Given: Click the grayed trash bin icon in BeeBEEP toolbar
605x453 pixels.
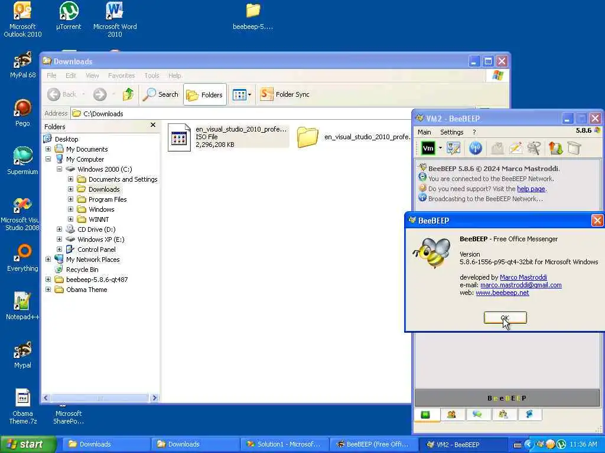Looking at the screenshot, I should (574, 148).
